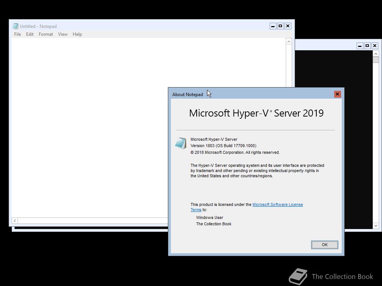382x286 pixels.
Task: Open the View menu in Notepad
Action: (x=63, y=34)
